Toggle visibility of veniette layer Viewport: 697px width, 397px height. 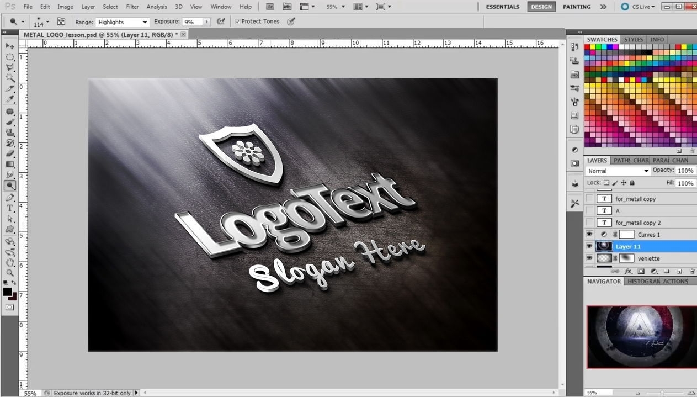[589, 258]
